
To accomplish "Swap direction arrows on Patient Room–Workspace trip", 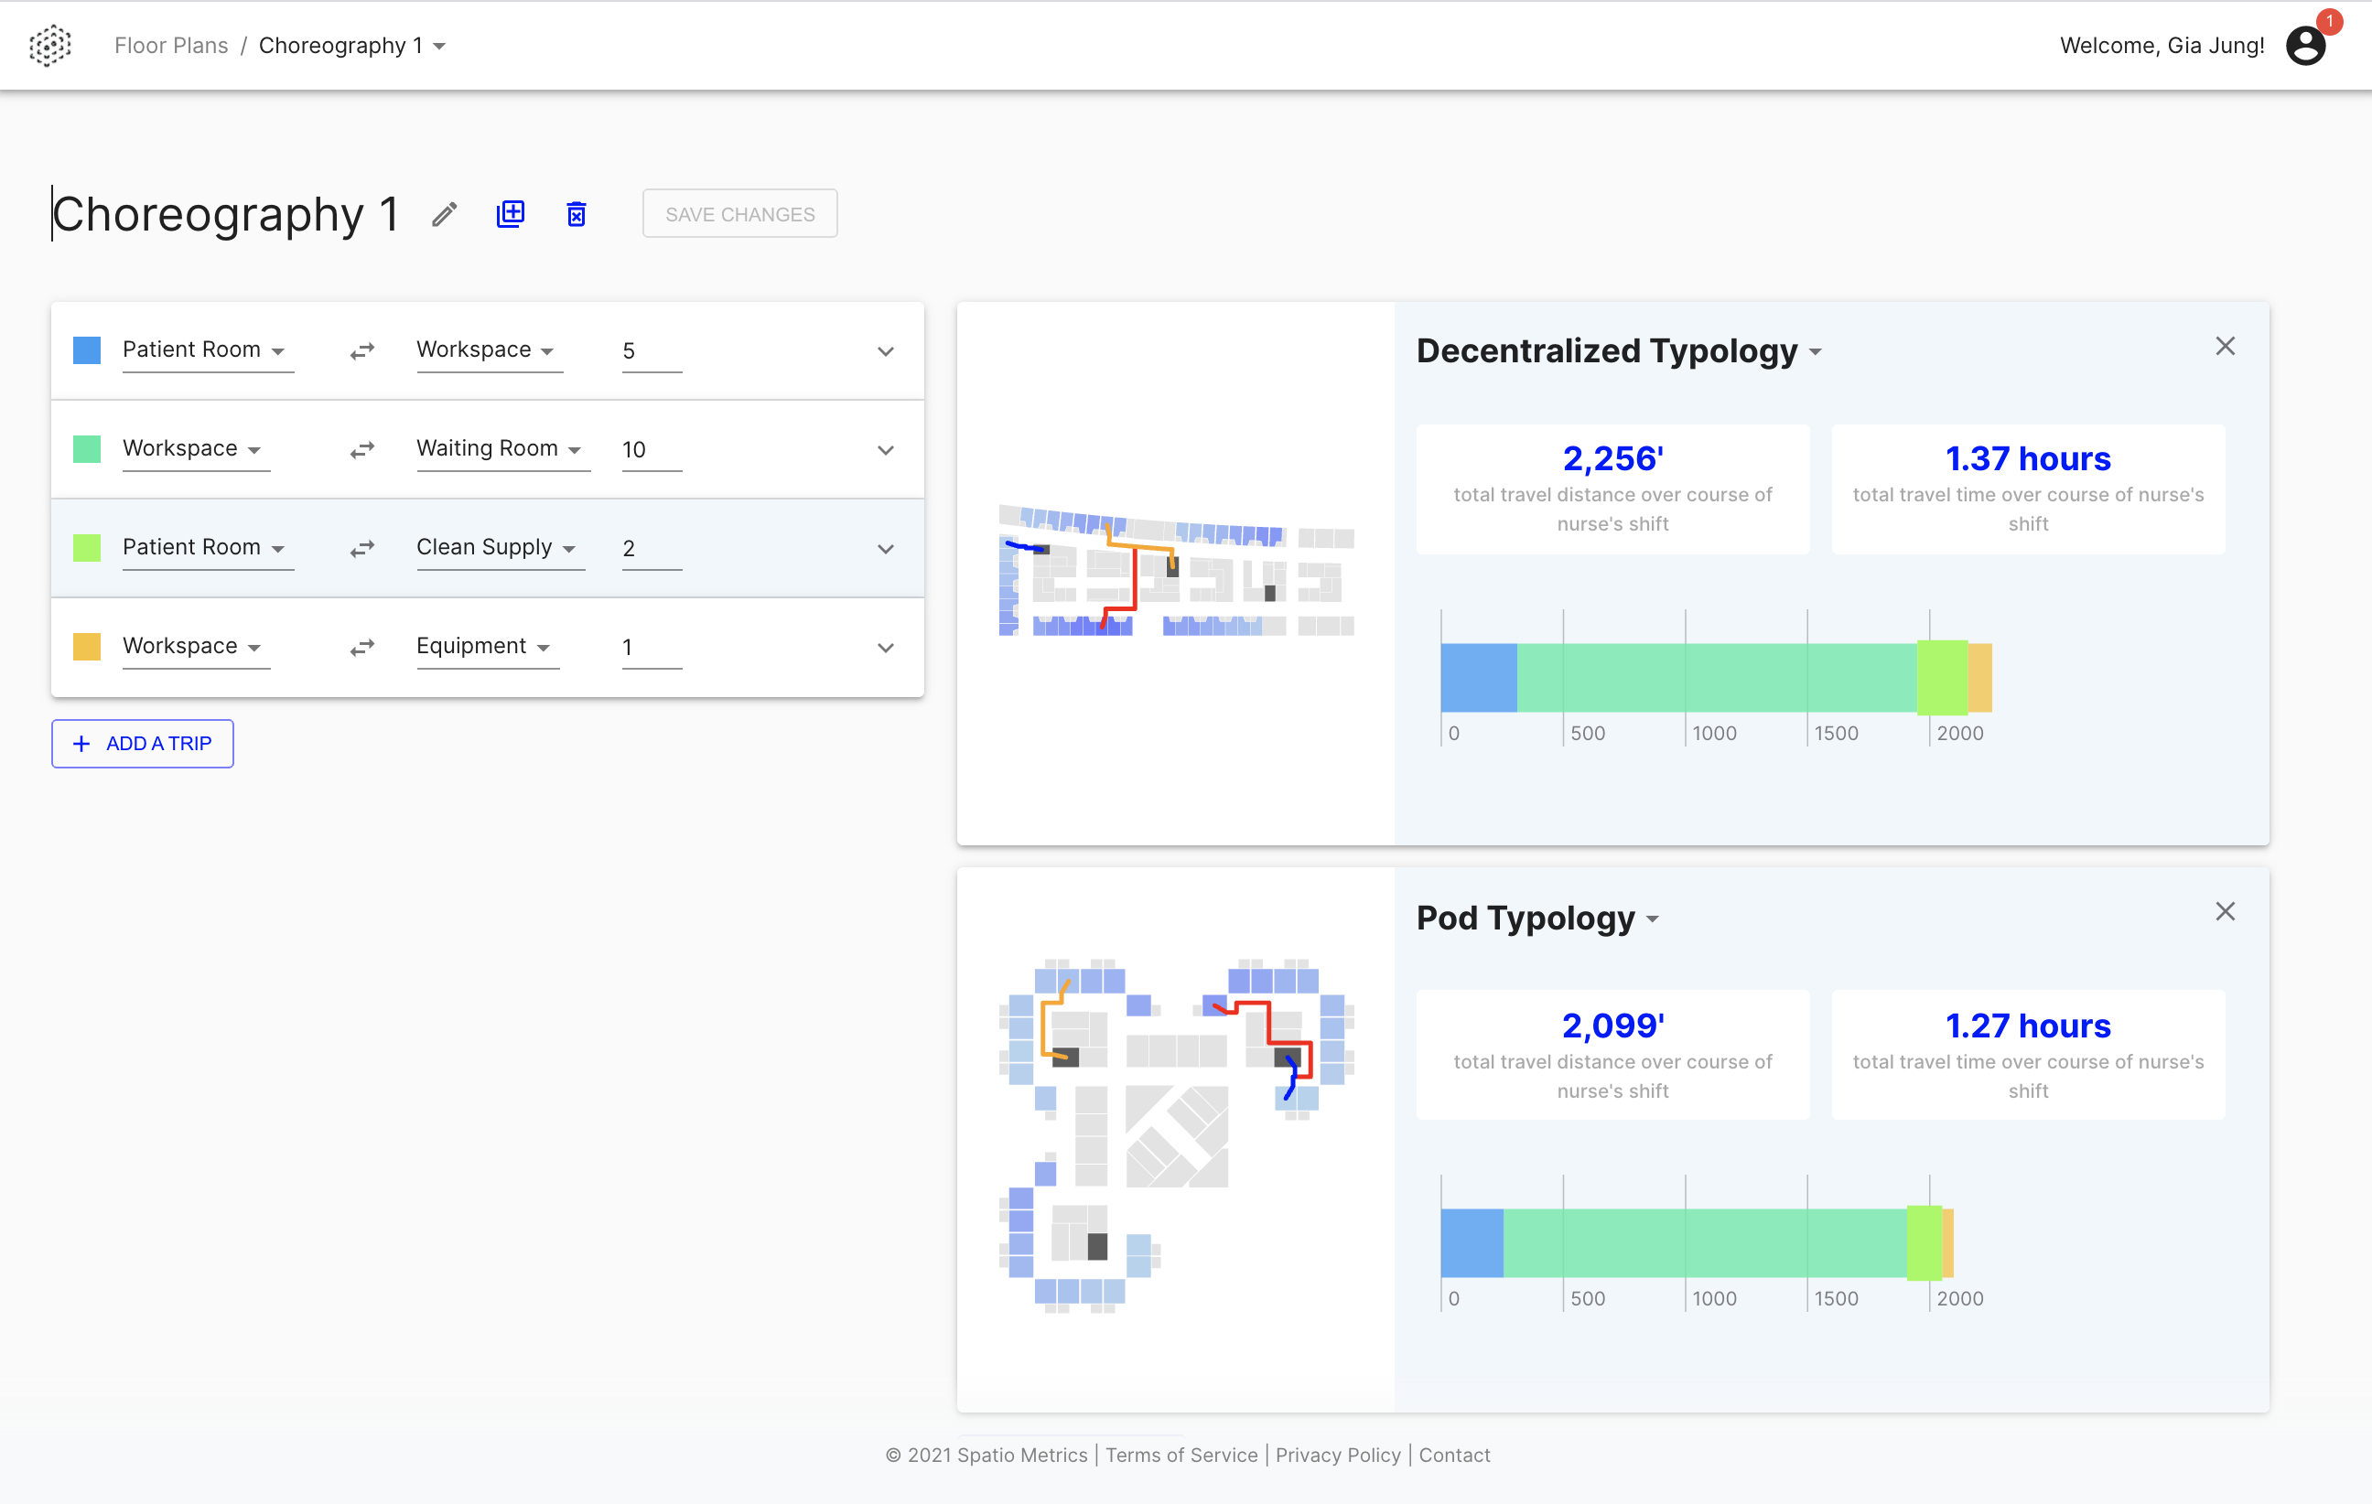I will point(361,350).
